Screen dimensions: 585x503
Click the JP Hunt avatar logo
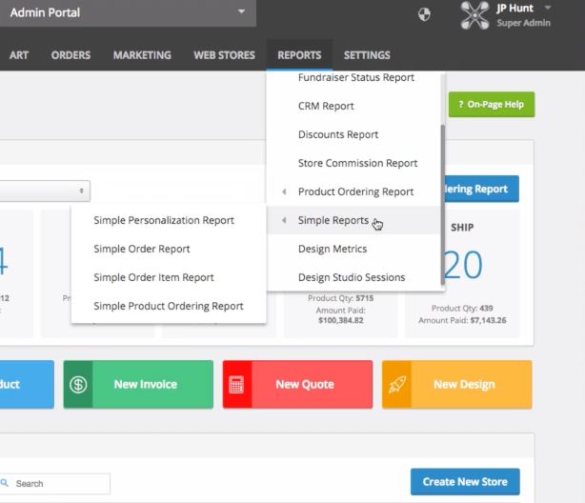click(x=474, y=15)
